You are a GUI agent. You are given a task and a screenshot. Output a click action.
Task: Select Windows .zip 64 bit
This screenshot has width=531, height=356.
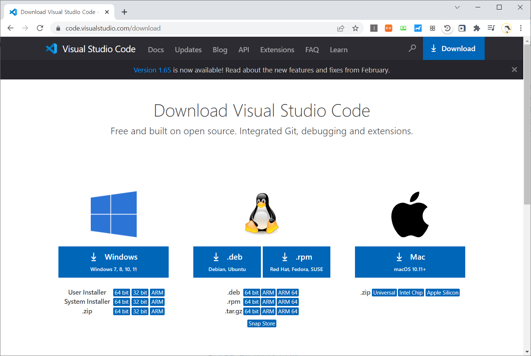[122, 311]
